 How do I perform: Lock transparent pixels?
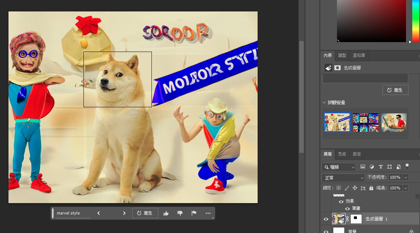point(338,188)
